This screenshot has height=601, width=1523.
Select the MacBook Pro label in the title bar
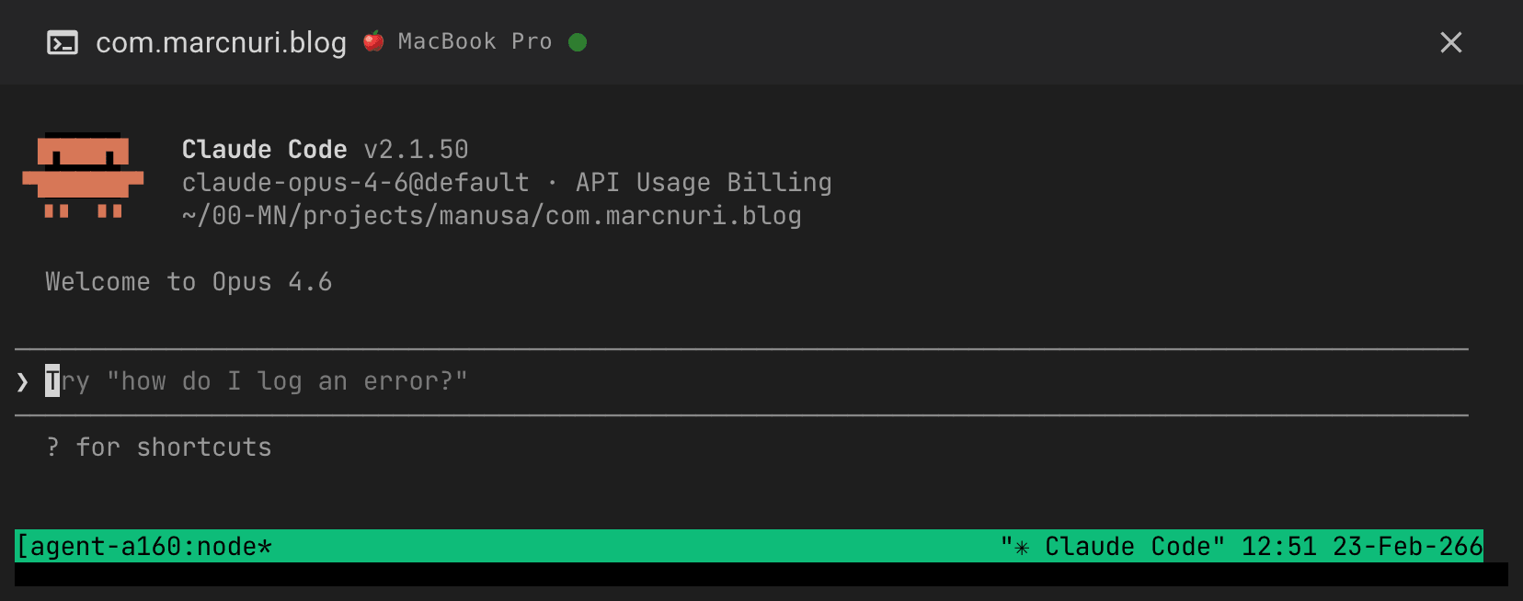tap(475, 41)
